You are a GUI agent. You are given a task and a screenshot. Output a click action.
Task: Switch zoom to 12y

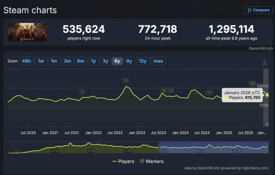[143, 61]
